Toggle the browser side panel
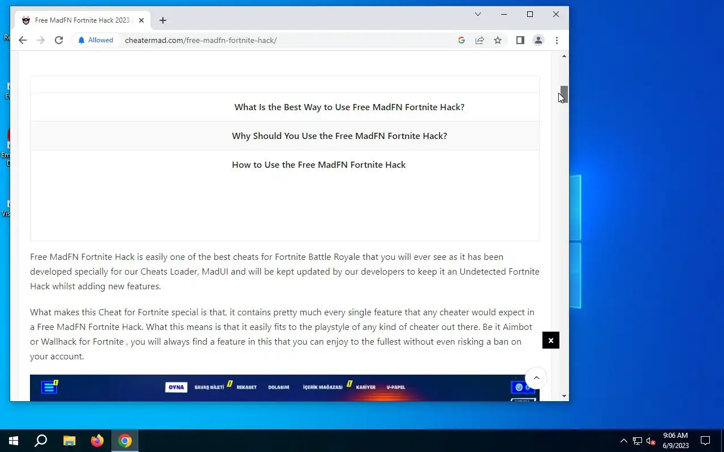The image size is (724, 452). (x=520, y=40)
